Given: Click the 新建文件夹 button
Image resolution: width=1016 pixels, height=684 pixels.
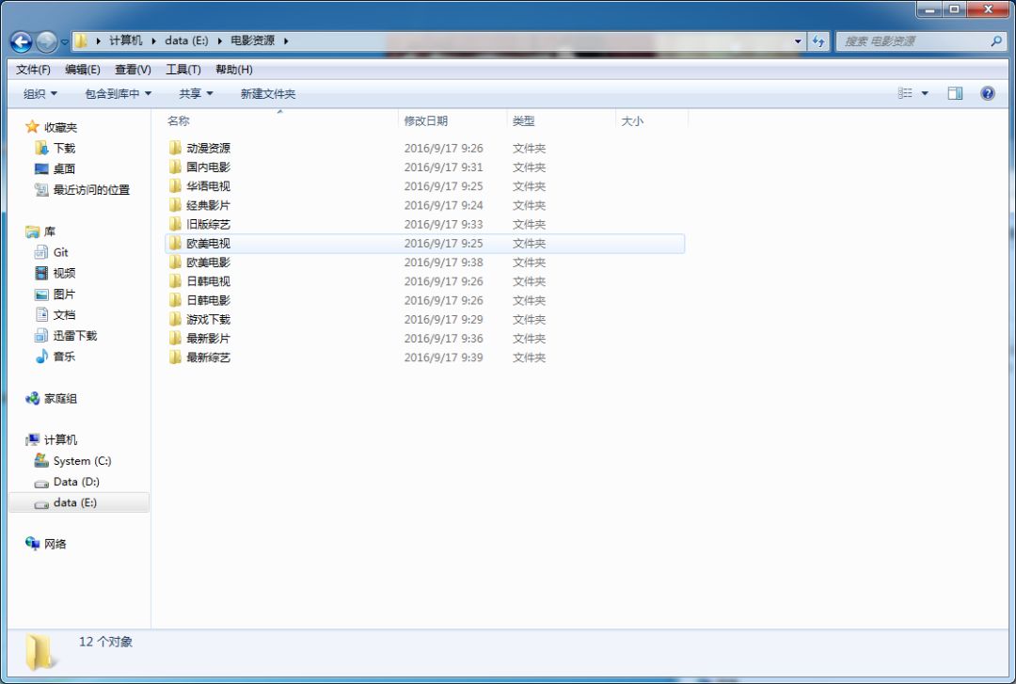Looking at the screenshot, I should pyautogui.click(x=267, y=94).
